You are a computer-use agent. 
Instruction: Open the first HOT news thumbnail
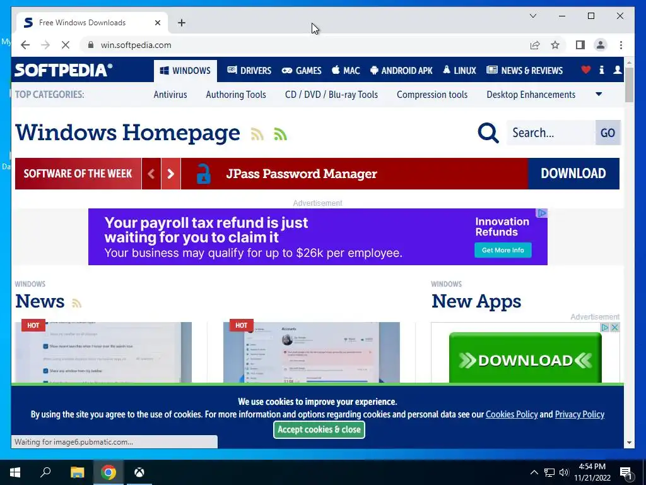pos(103,352)
